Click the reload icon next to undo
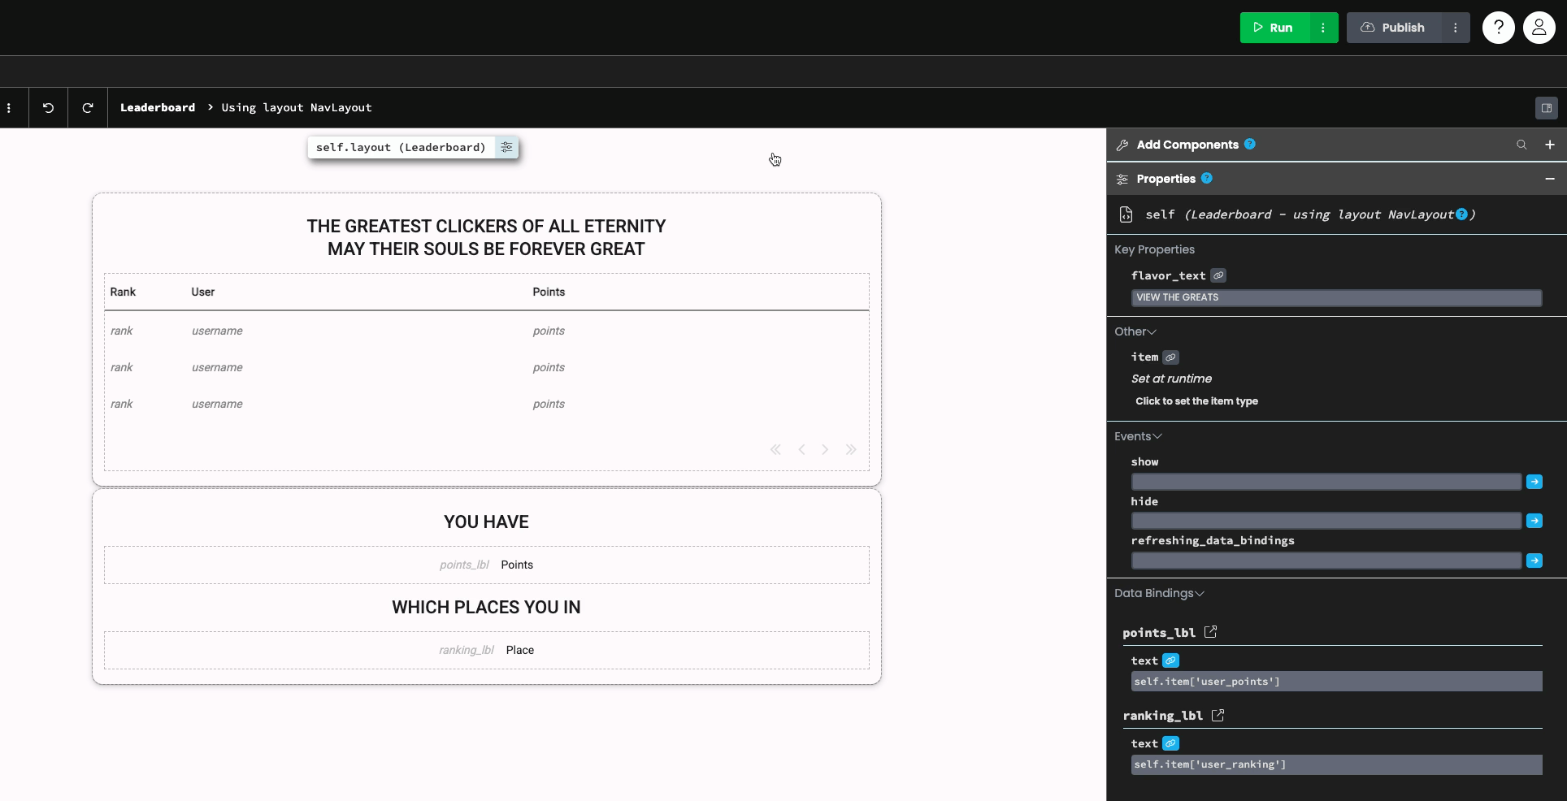1567x801 pixels. coord(87,107)
